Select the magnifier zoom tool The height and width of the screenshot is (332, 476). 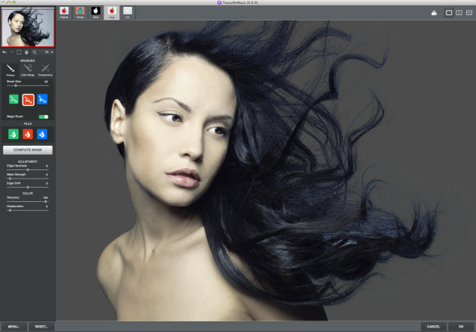(34, 52)
